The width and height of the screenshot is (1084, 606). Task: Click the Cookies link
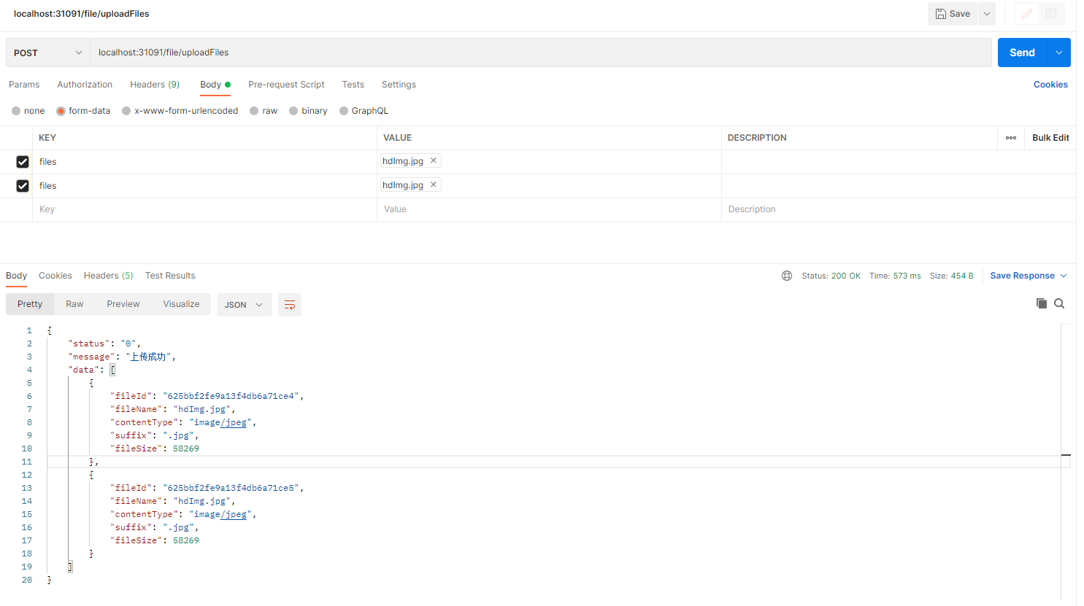(x=1050, y=85)
